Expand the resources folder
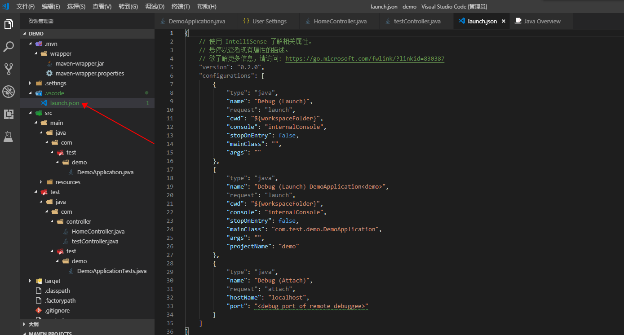Image resolution: width=624 pixels, height=335 pixels. pos(41,182)
